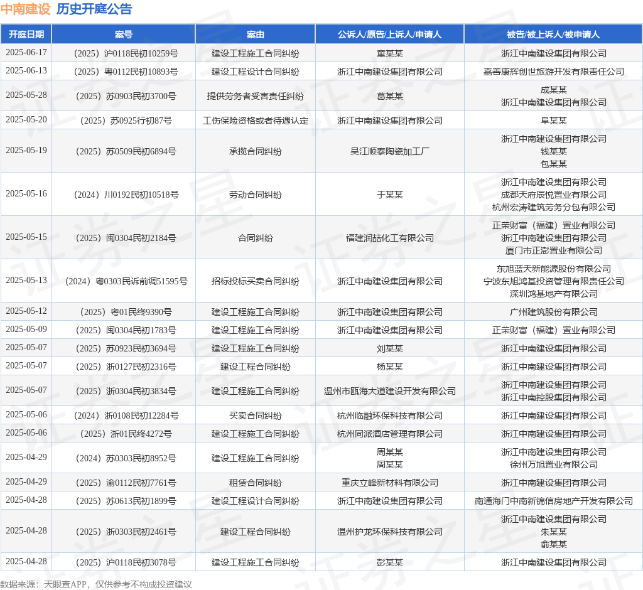Click plaintiff 杭州临融环保科技有限公司
Image resolution: width=643 pixels, height=590 pixels.
389,416
